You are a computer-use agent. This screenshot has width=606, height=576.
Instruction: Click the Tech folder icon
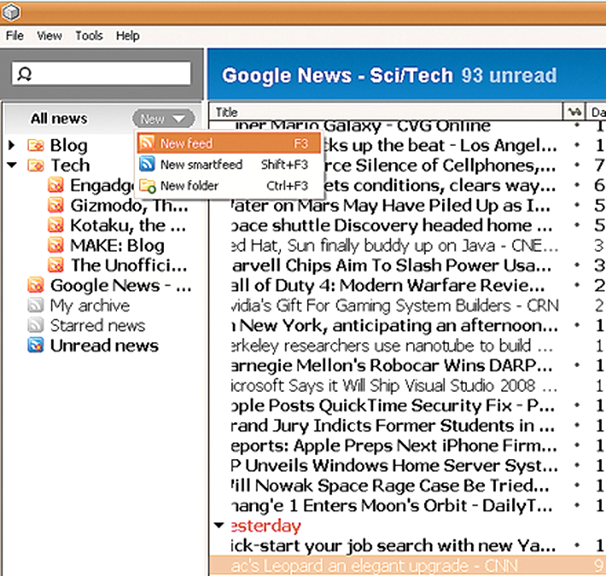coord(36,165)
